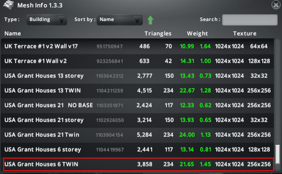Screen dimensions: 282x174
Task: Select USA Grant Houses 21 NO BASE row
Action: [x=137, y=105]
